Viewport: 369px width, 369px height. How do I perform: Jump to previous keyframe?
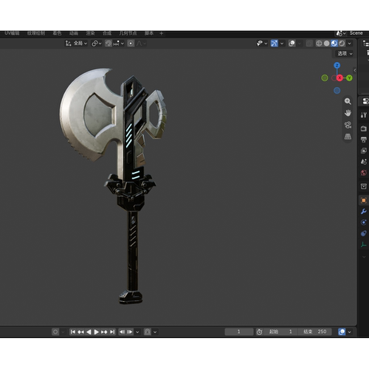tap(80, 332)
